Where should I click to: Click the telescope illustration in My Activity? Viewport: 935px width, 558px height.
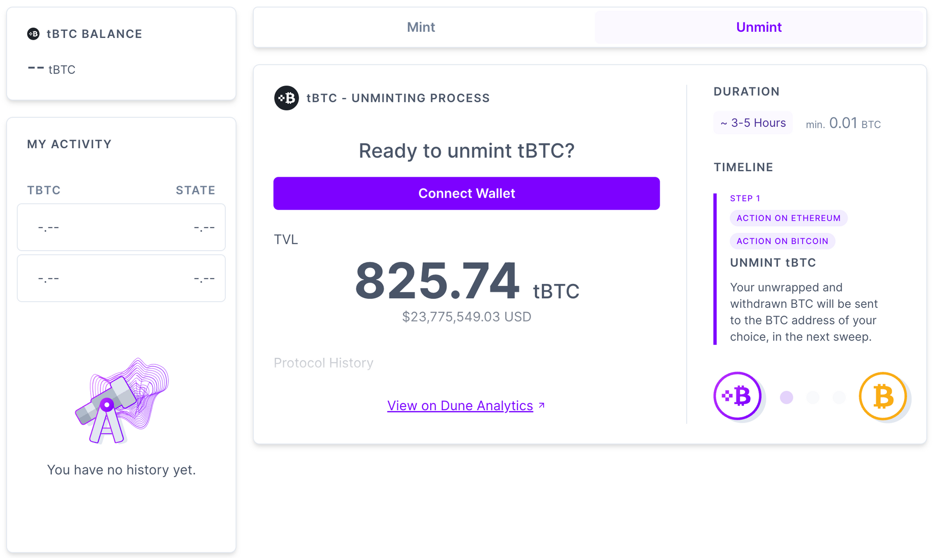coord(121,401)
